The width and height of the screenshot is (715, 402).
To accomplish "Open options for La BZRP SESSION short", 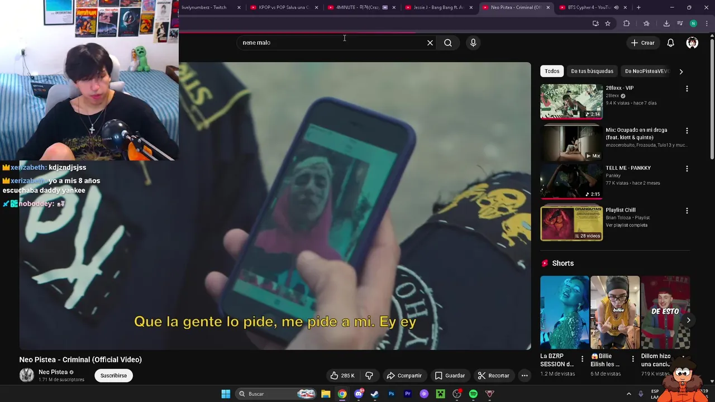I will coord(582,359).
